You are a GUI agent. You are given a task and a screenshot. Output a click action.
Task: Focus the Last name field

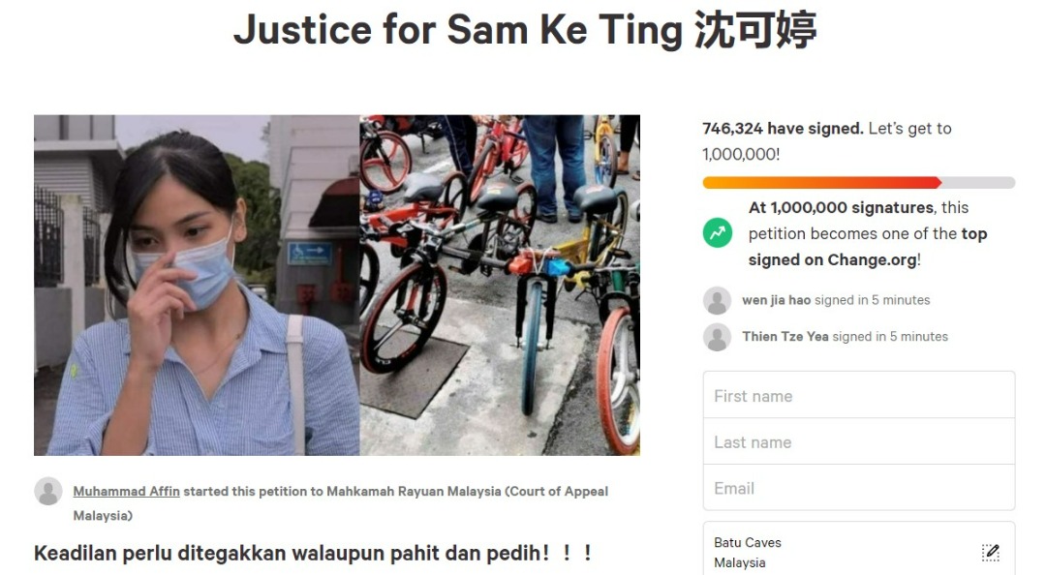click(x=858, y=441)
